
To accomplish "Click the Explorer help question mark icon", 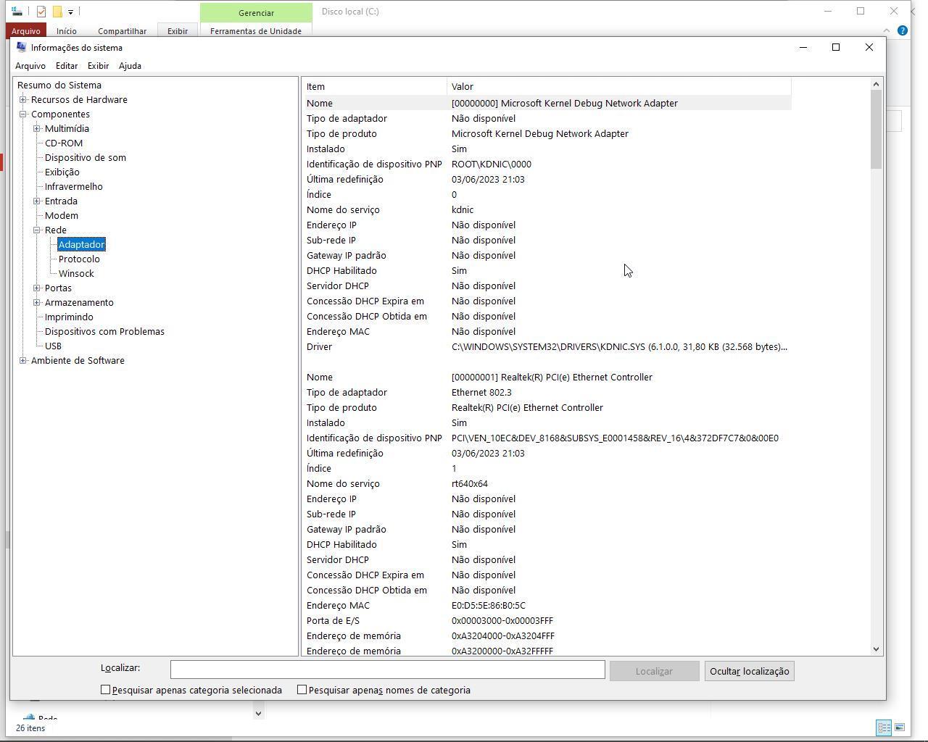I will (x=902, y=30).
